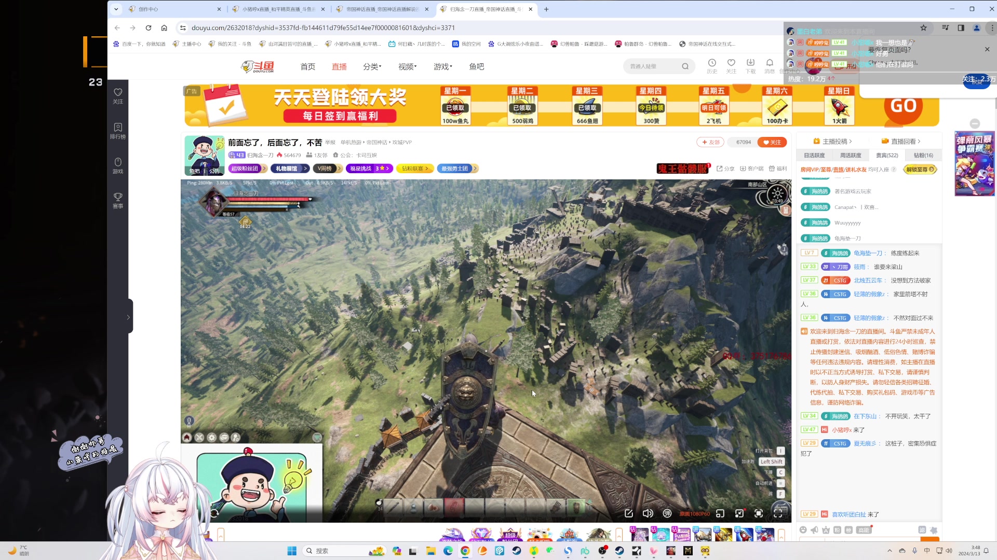
Task: Open the 分类 dropdown in the top navigation
Action: pyautogui.click(x=372, y=66)
